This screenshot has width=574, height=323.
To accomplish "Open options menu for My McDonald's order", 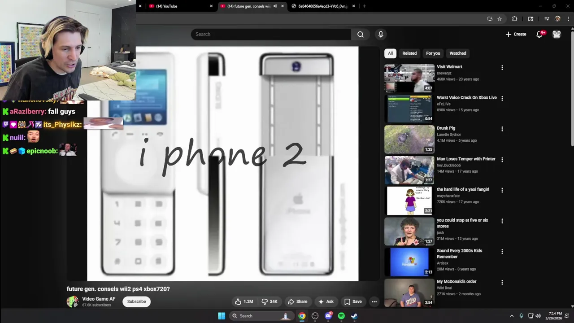I will click(502, 282).
